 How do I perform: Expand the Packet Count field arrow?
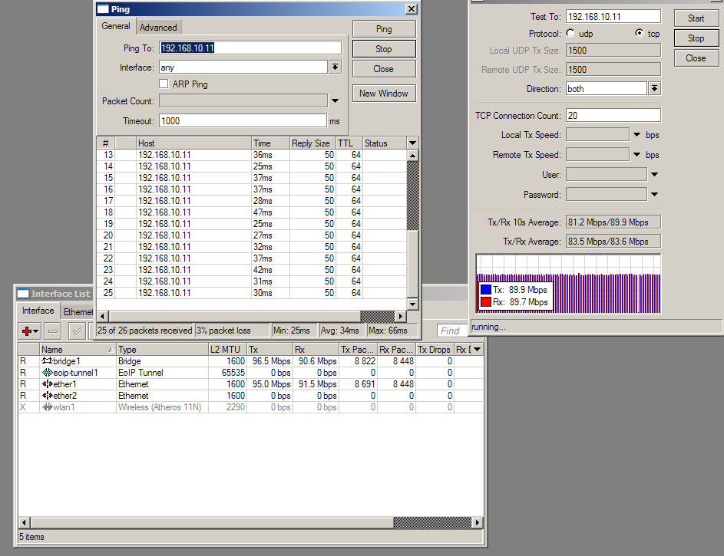[x=335, y=101]
